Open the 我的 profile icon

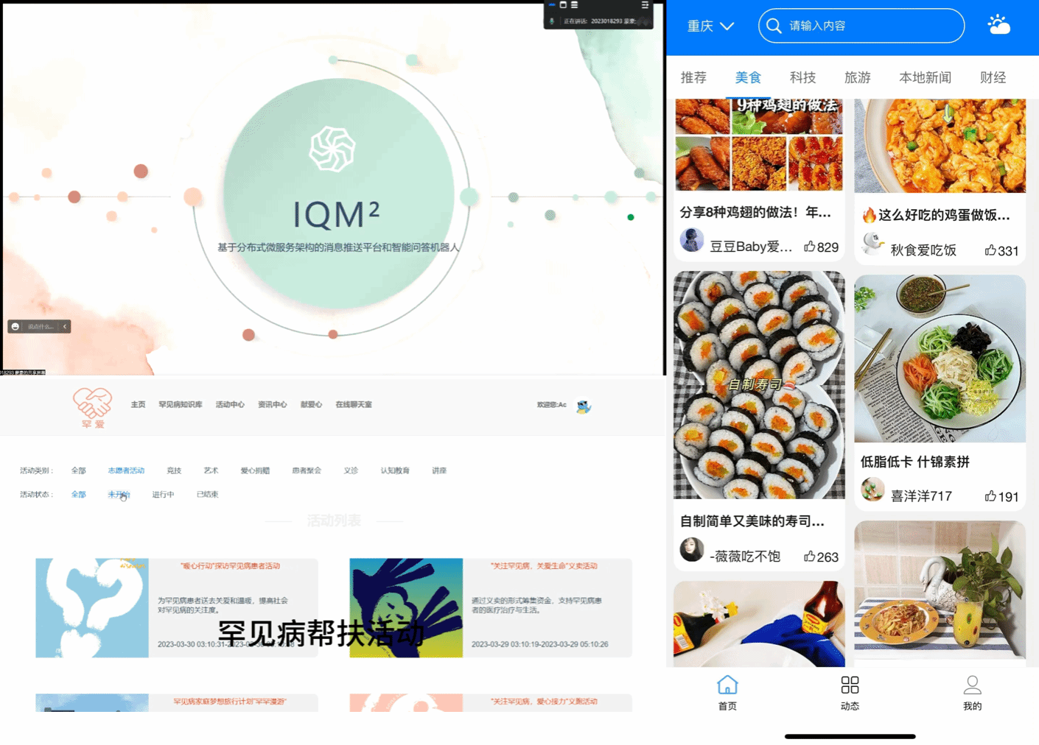(x=972, y=685)
